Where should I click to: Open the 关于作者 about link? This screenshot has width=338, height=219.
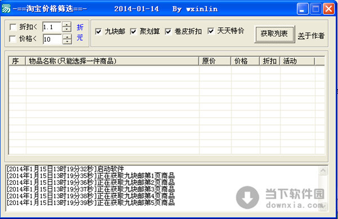311,35
